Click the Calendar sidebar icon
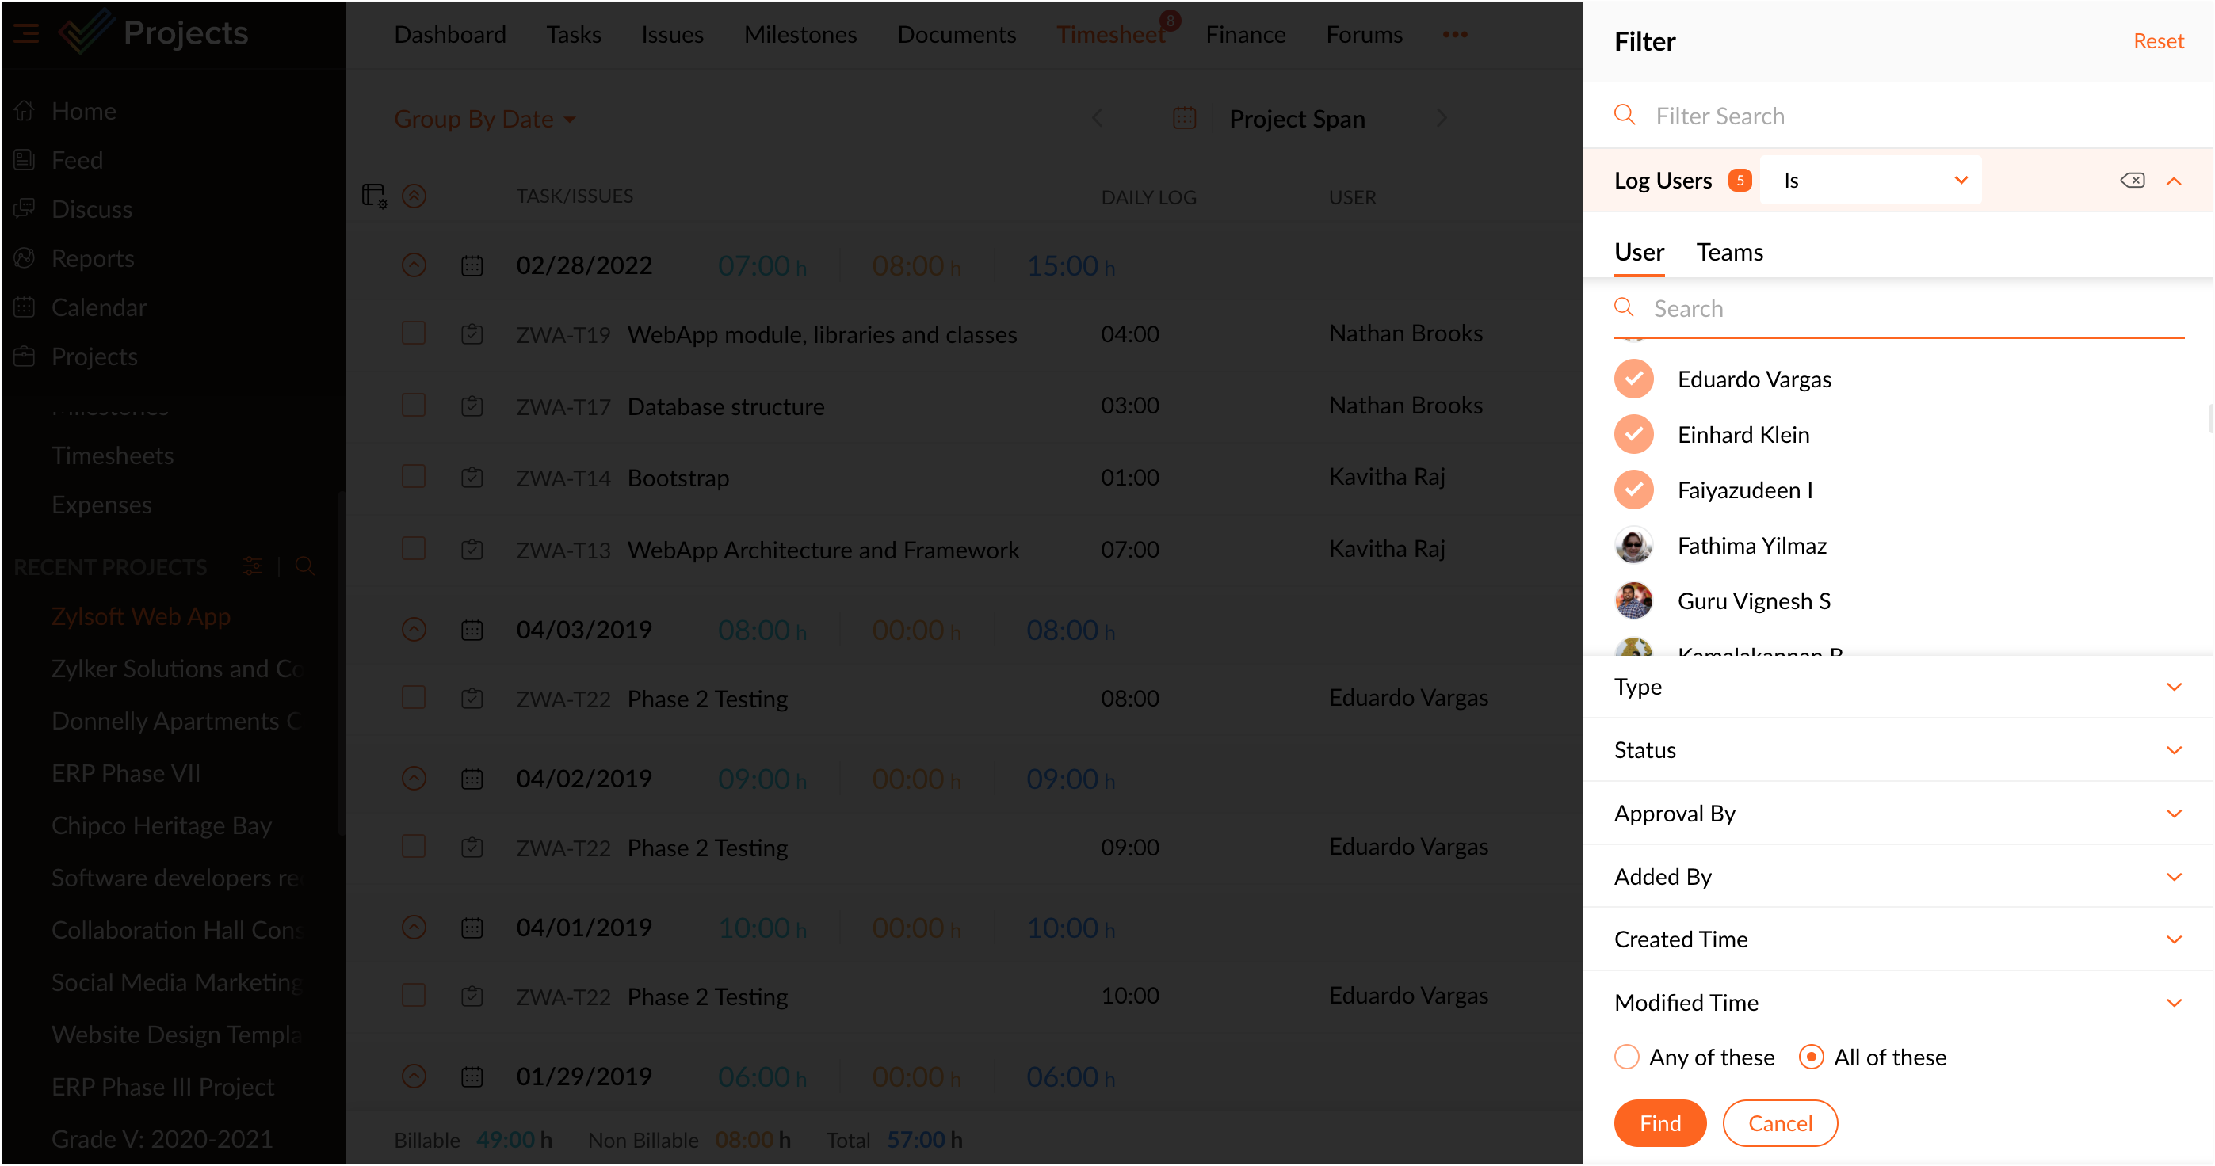The height and width of the screenshot is (1166, 2215). click(x=24, y=307)
